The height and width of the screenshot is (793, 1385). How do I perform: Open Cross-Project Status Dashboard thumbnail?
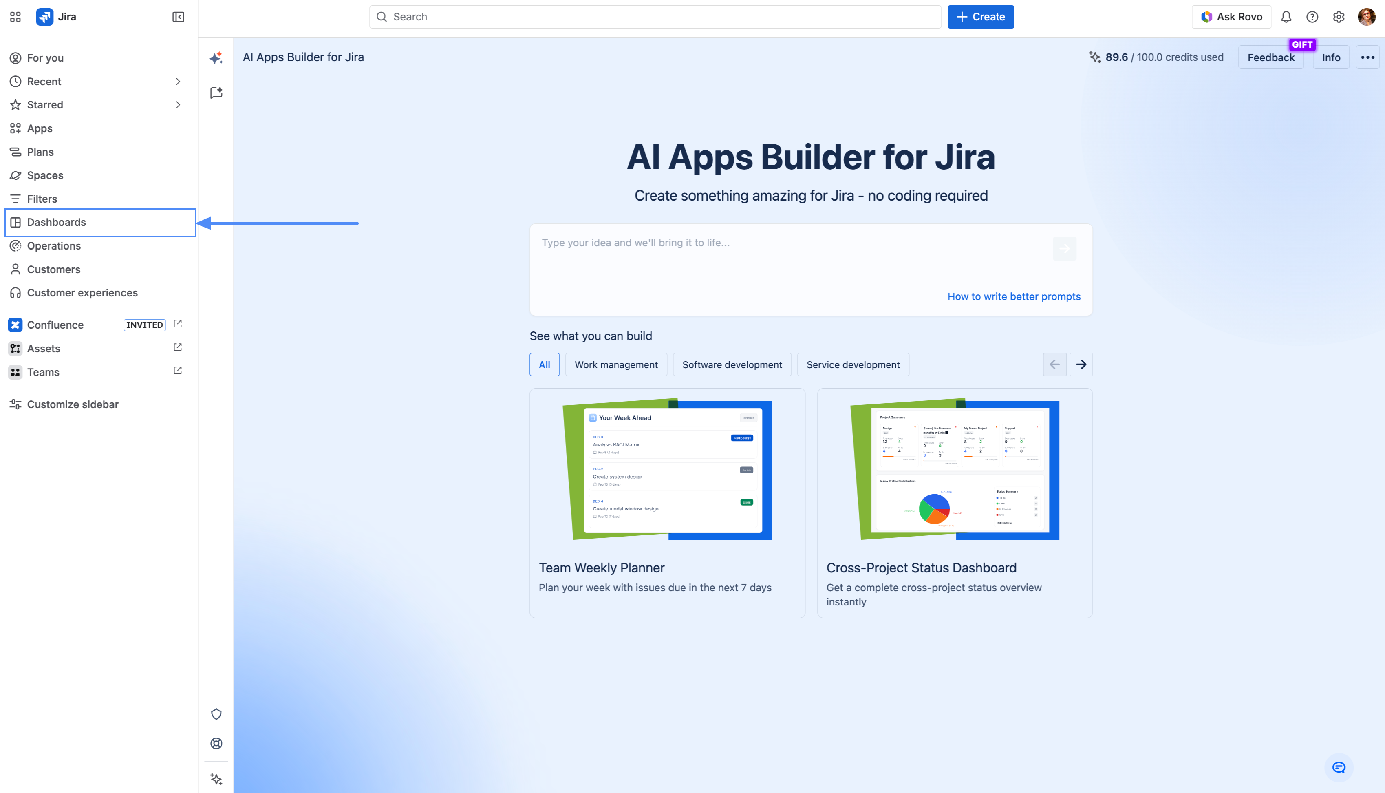(954, 470)
